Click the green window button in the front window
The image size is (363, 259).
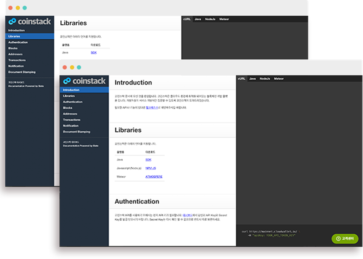click(79, 67)
